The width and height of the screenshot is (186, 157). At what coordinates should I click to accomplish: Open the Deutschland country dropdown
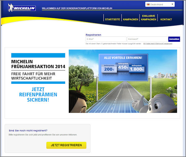[160, 4]
